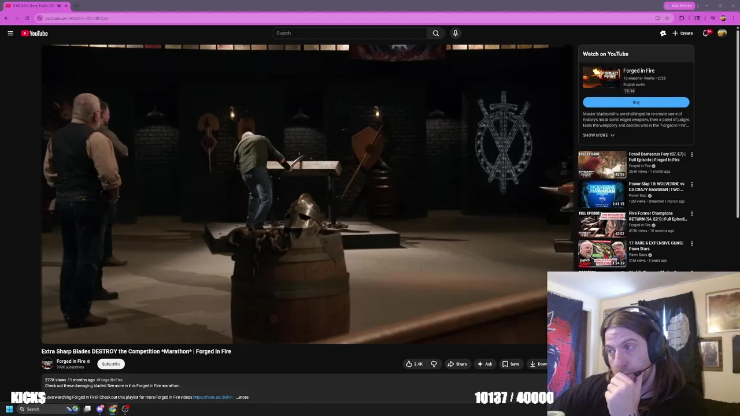Click the Ask button below the video
The height and width of the screenshot is (416, 740).
[484, 364]
